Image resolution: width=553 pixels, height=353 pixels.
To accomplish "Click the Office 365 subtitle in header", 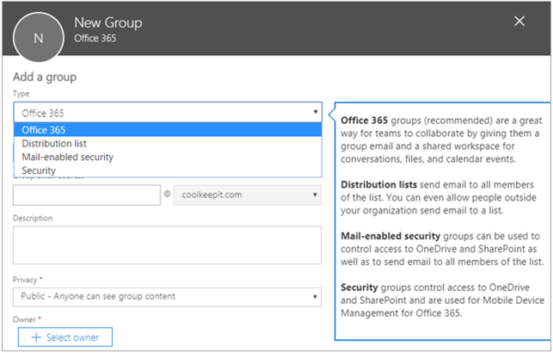I will tap(95, 38).
